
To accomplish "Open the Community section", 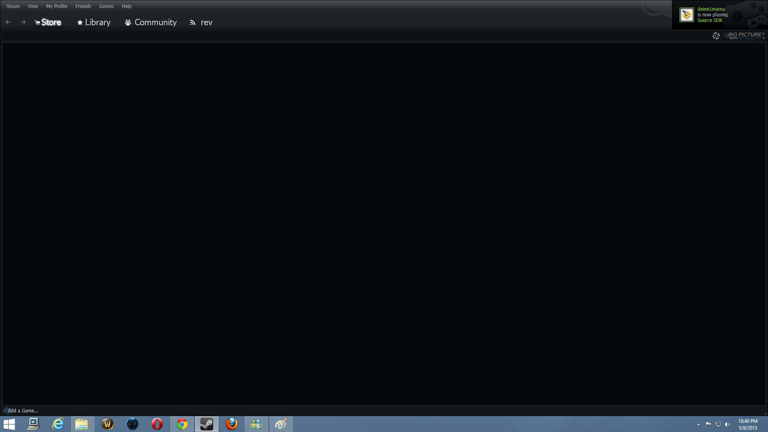I will (155, 22).
